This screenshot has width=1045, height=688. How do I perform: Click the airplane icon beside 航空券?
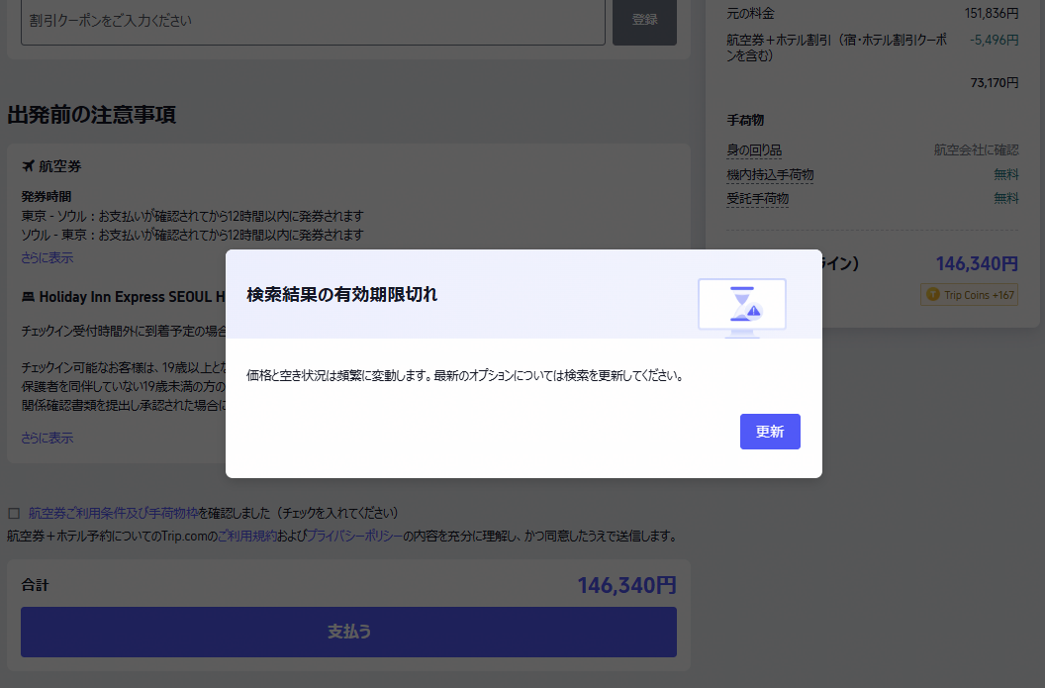pyautogui.click(x=28, y=166)
